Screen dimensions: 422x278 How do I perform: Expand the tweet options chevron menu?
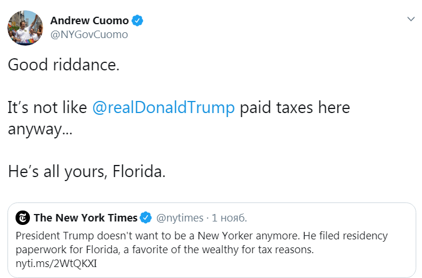(410, 20)
